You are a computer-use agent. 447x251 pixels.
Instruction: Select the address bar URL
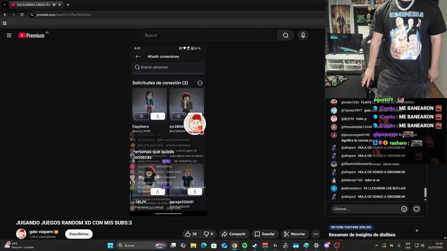pyautogui.click(x=64, y=15)
